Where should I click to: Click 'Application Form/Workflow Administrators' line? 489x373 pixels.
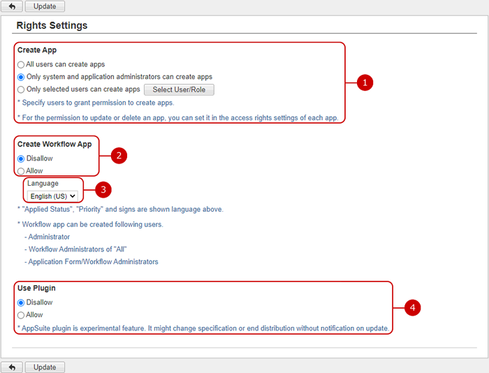point(92,262)
